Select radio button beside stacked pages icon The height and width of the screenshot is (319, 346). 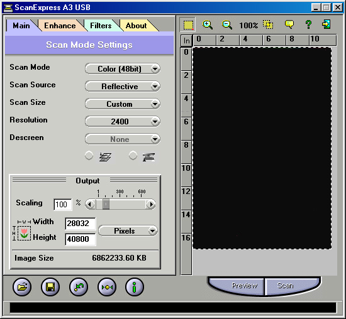[89, 156]
